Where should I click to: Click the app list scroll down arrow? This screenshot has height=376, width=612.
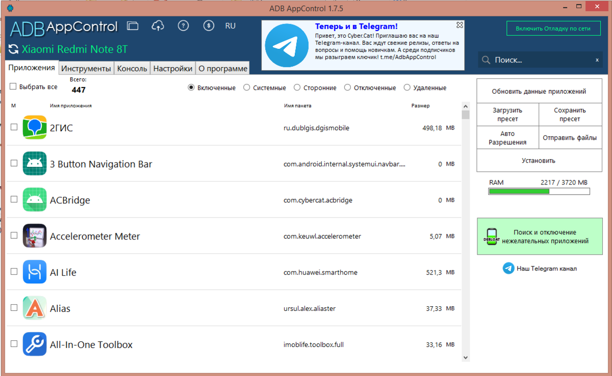(x=465, y=358)
